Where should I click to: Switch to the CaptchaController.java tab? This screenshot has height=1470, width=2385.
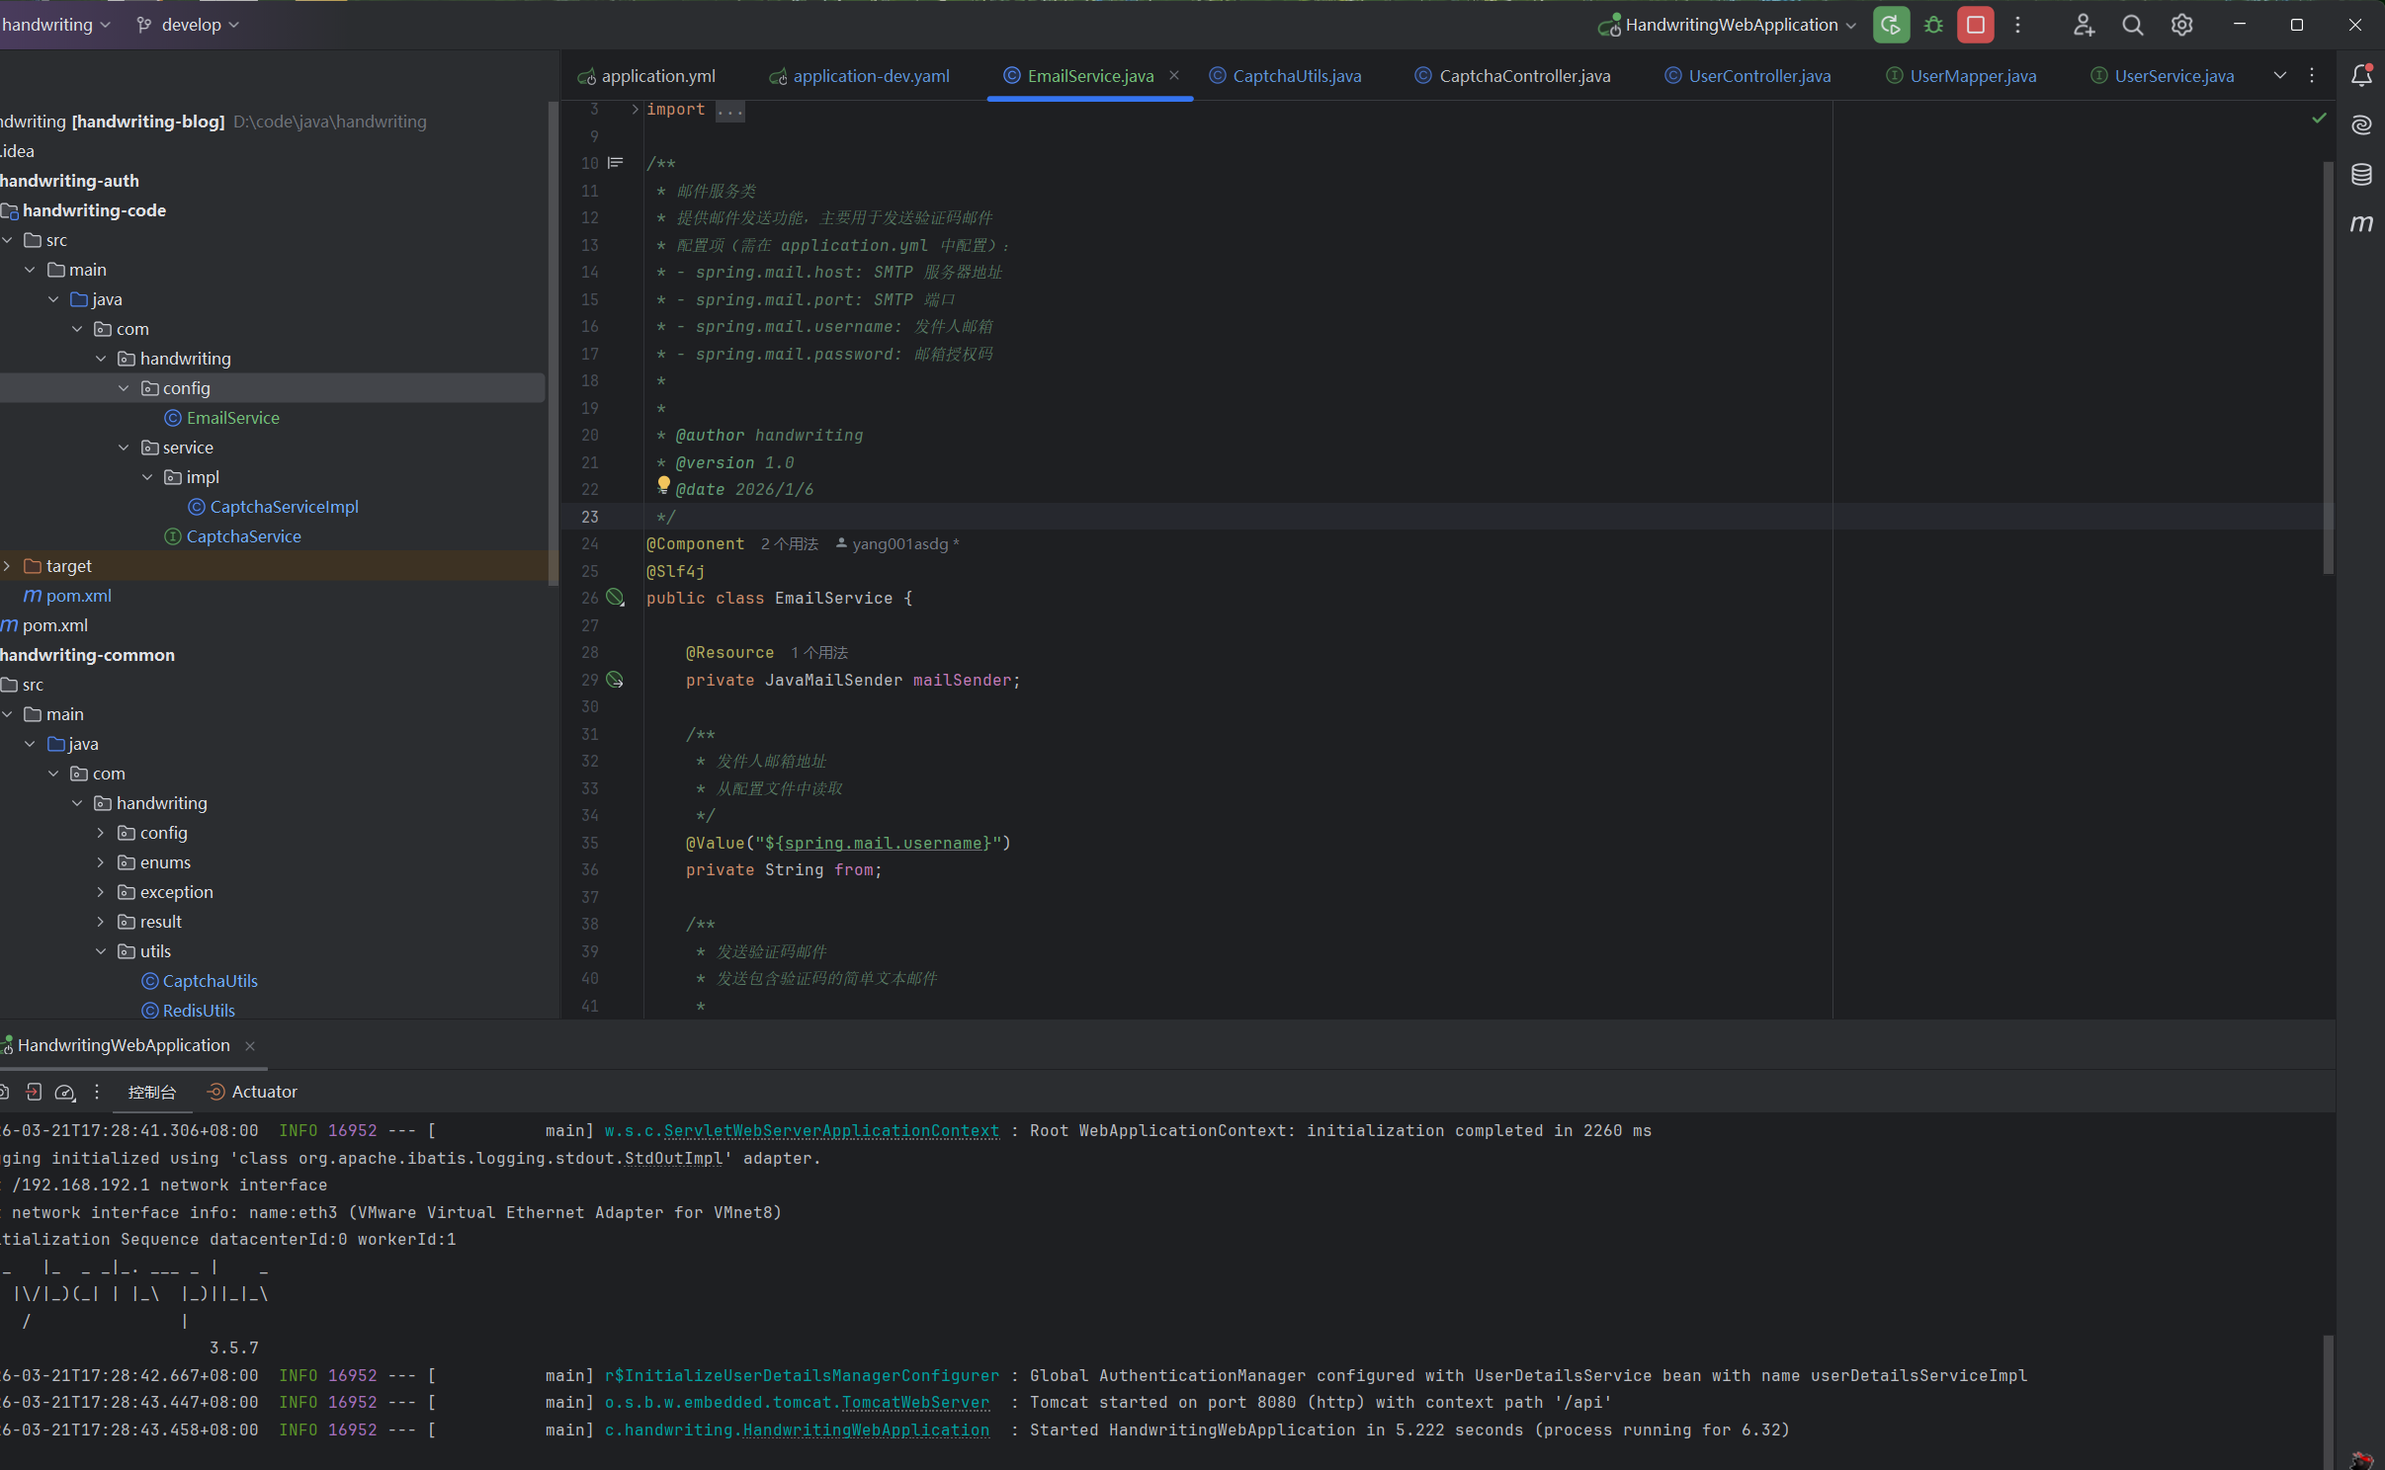pyautogui.click(x=1524, y=76)
